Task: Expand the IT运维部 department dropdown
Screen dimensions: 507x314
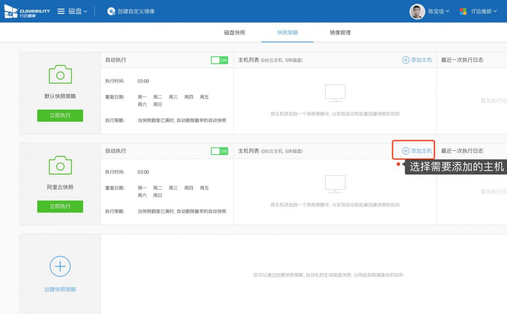Action: (484, 11)
